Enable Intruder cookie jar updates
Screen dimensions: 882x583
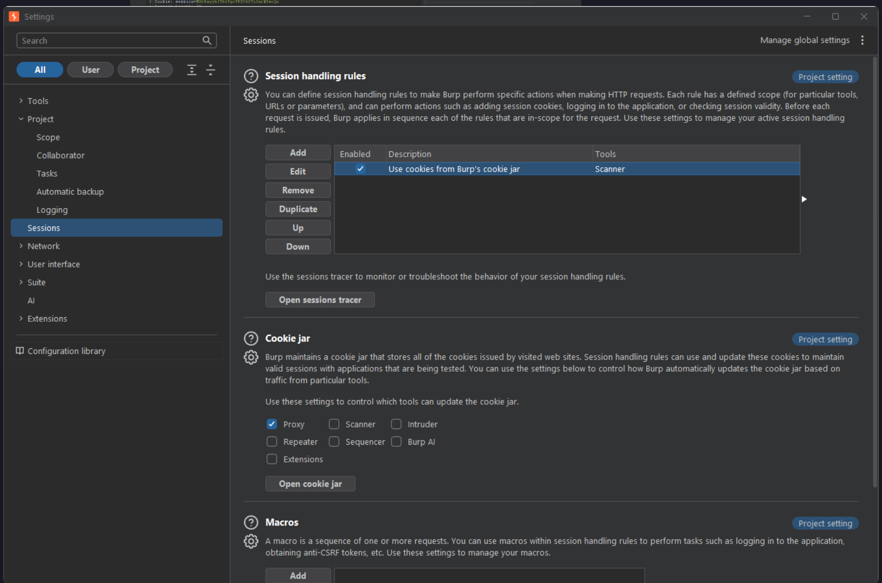click(x=396, y=424)
